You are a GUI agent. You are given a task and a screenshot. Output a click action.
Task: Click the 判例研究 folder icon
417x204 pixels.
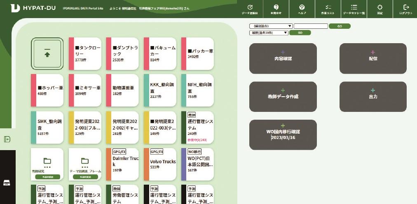pyautogui.click(x=47, y=161)
